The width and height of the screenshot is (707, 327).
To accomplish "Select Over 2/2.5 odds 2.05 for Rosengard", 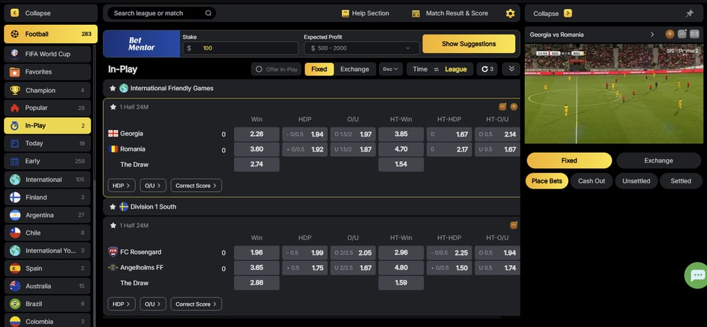I will tap(353, 253).
